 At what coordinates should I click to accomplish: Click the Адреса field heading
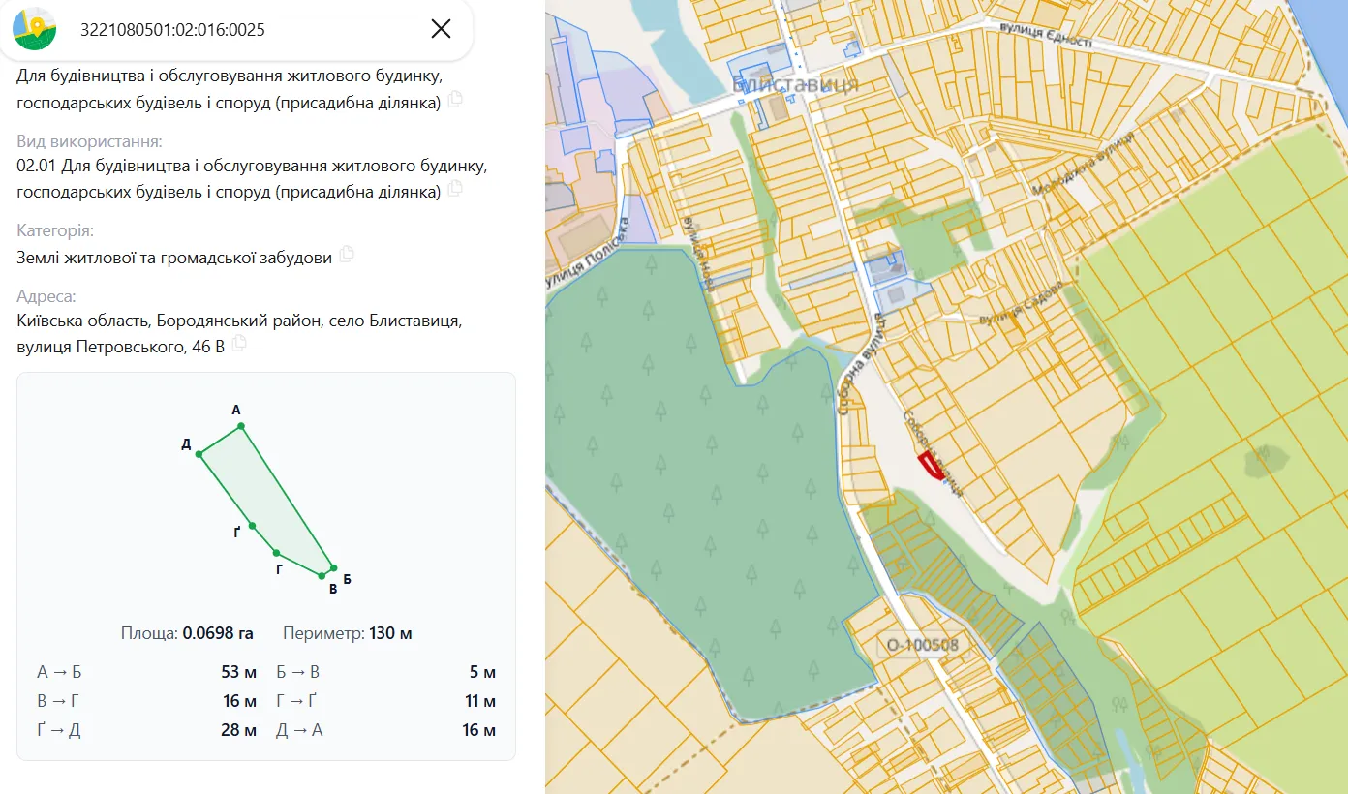[46, 296]
